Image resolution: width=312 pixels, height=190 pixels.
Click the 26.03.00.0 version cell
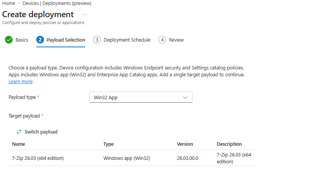(188, 158)
